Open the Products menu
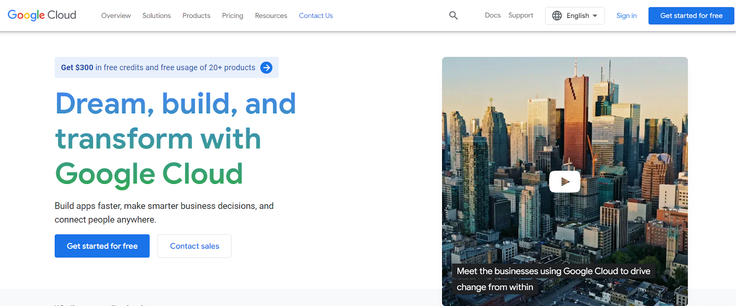The height and width of the screenshot is (306, 736). pyautogui.click(x=196, y=16)
